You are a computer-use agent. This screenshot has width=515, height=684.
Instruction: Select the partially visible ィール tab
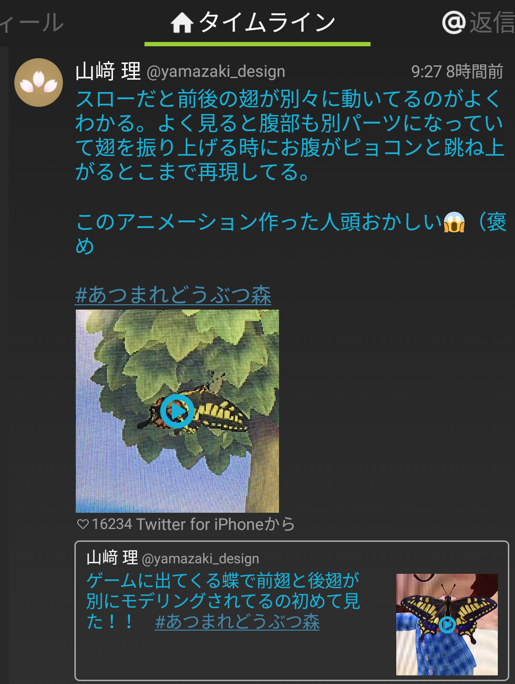tap(31, 23)
